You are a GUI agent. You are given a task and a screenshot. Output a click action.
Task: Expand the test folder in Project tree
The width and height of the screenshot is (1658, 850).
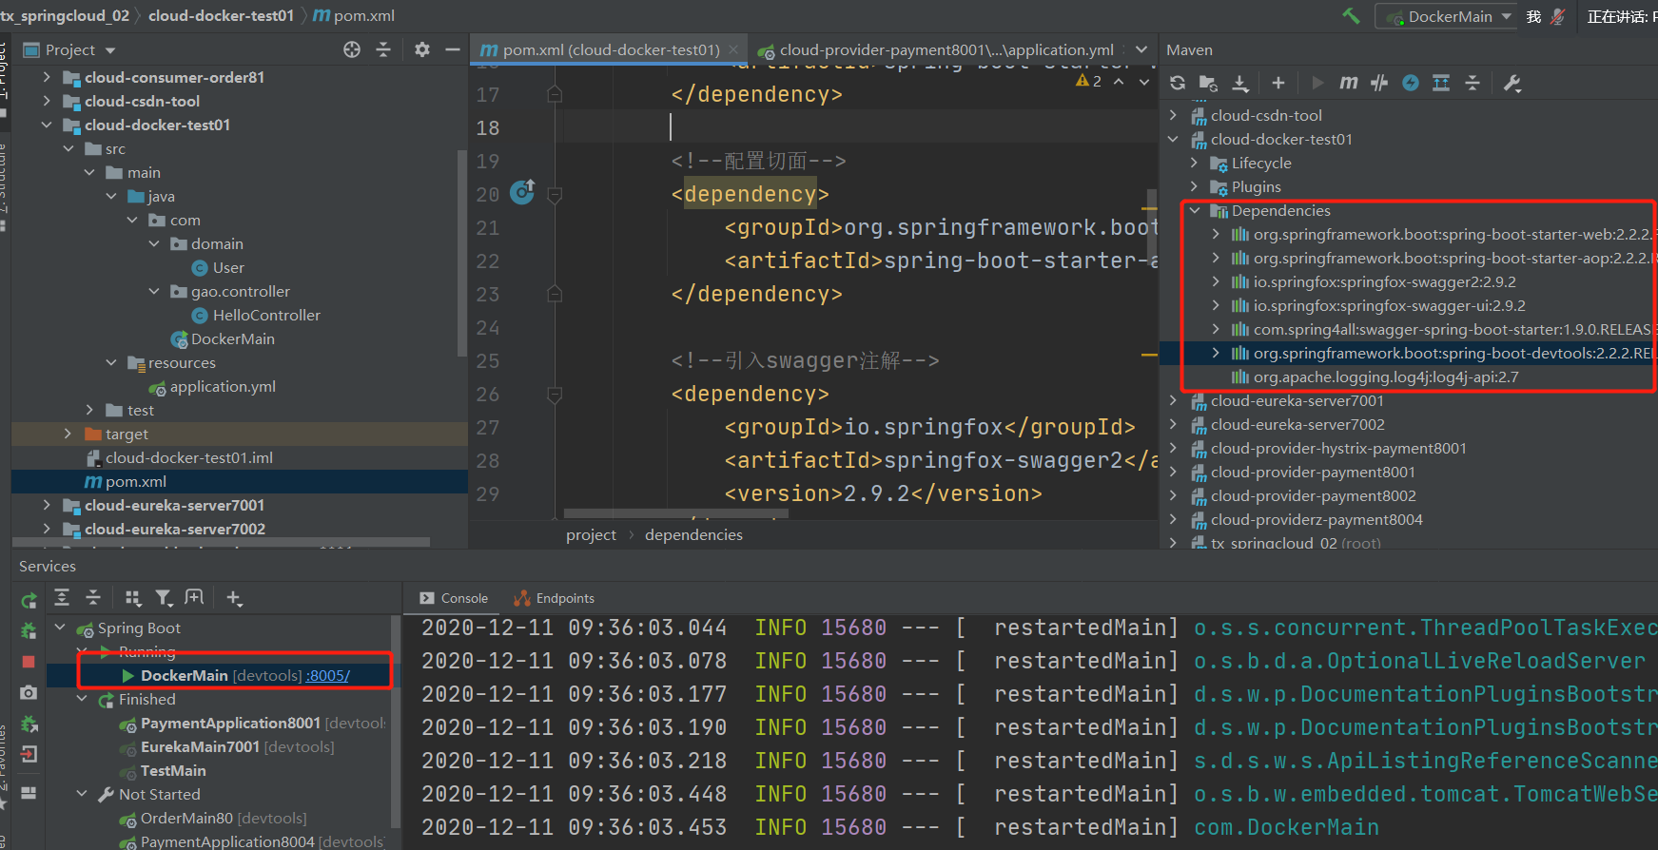pos(89,410)
